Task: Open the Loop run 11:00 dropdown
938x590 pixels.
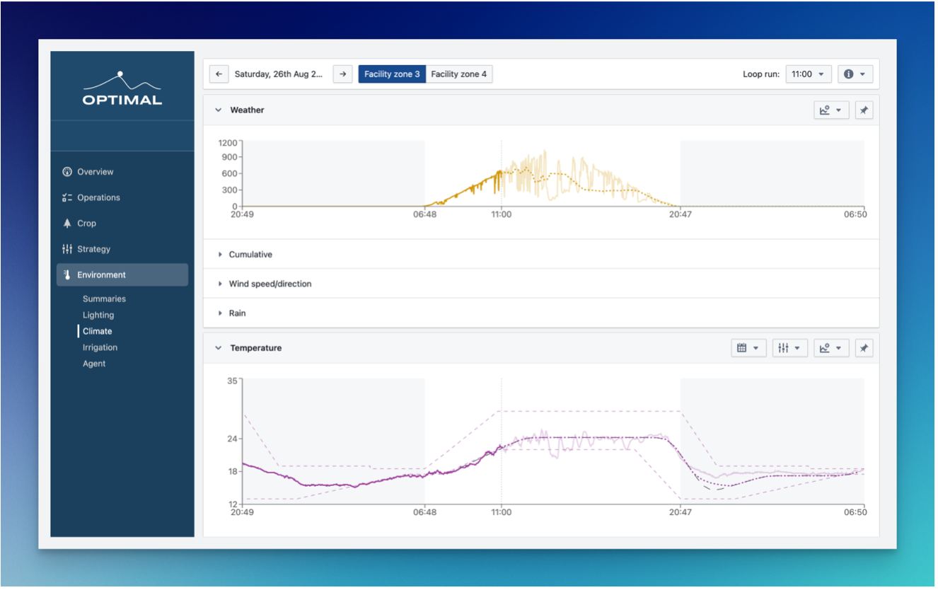Action: click(x=808, y=74)
